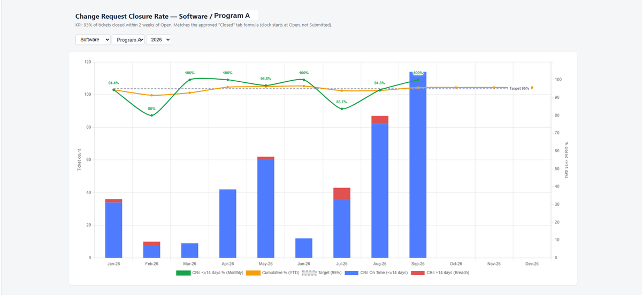This screenshot has width=642, height=295.
Task: Click the blue Jun-26 bar
Action: click(304, 249)
